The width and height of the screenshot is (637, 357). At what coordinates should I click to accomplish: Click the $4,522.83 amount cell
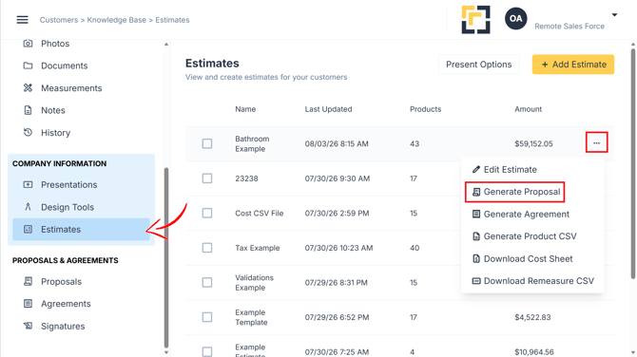pos(532,317)
